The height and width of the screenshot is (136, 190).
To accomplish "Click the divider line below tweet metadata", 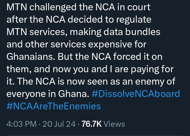I will 95,135.
